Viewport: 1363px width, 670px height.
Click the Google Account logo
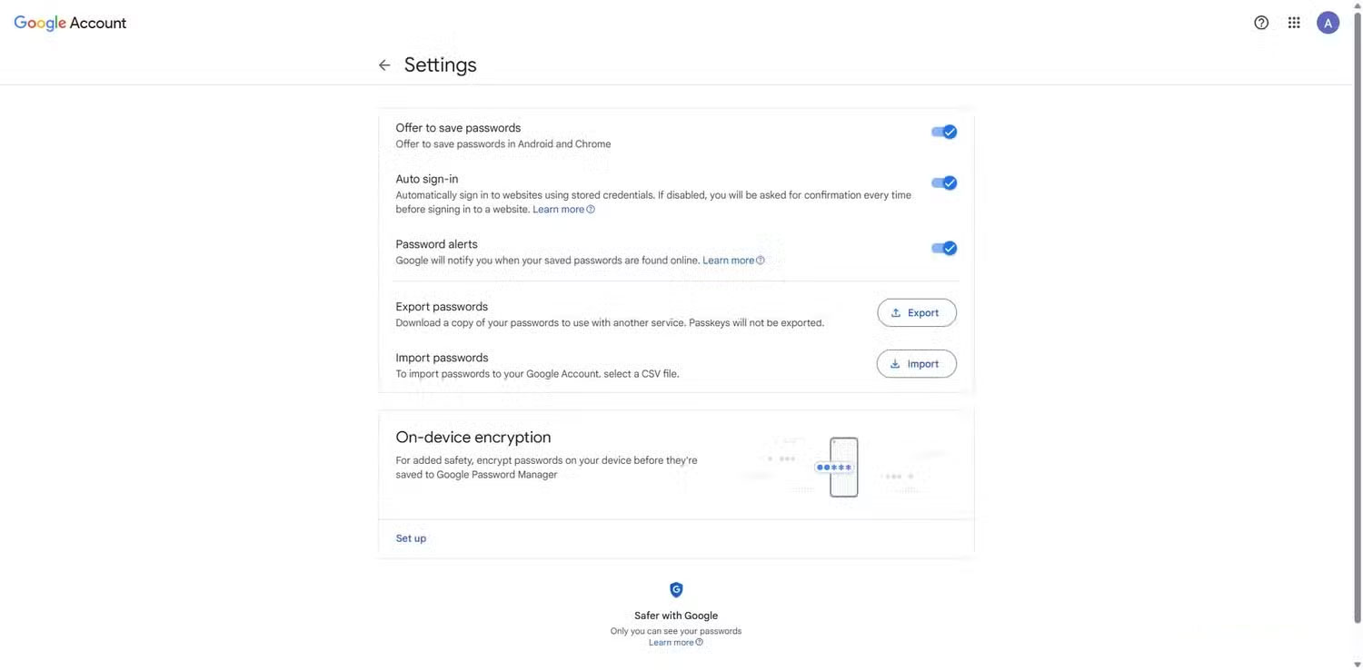tap(70, 24)
